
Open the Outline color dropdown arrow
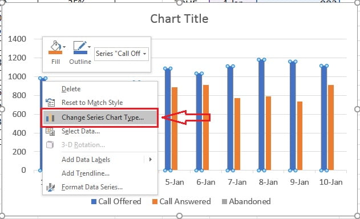coord(90,47)
